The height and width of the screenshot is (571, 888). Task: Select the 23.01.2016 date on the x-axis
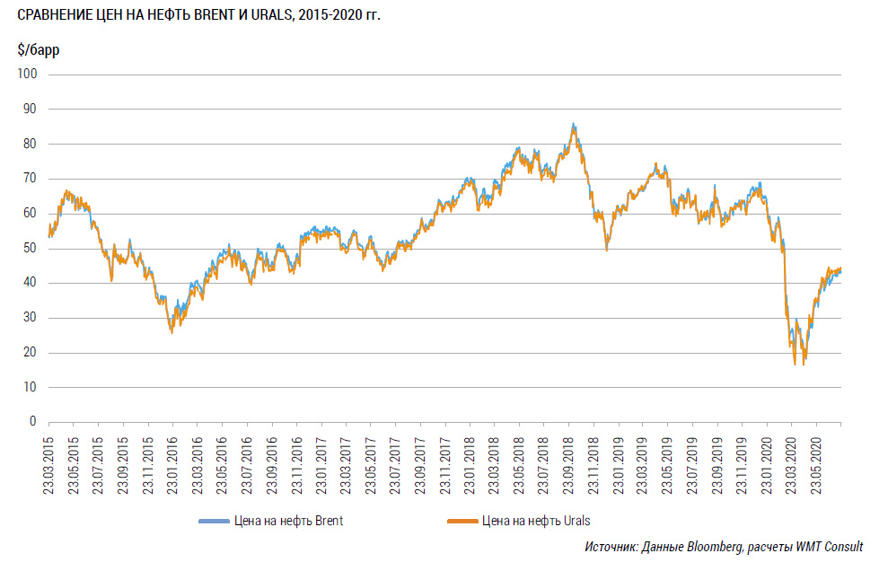172,462
